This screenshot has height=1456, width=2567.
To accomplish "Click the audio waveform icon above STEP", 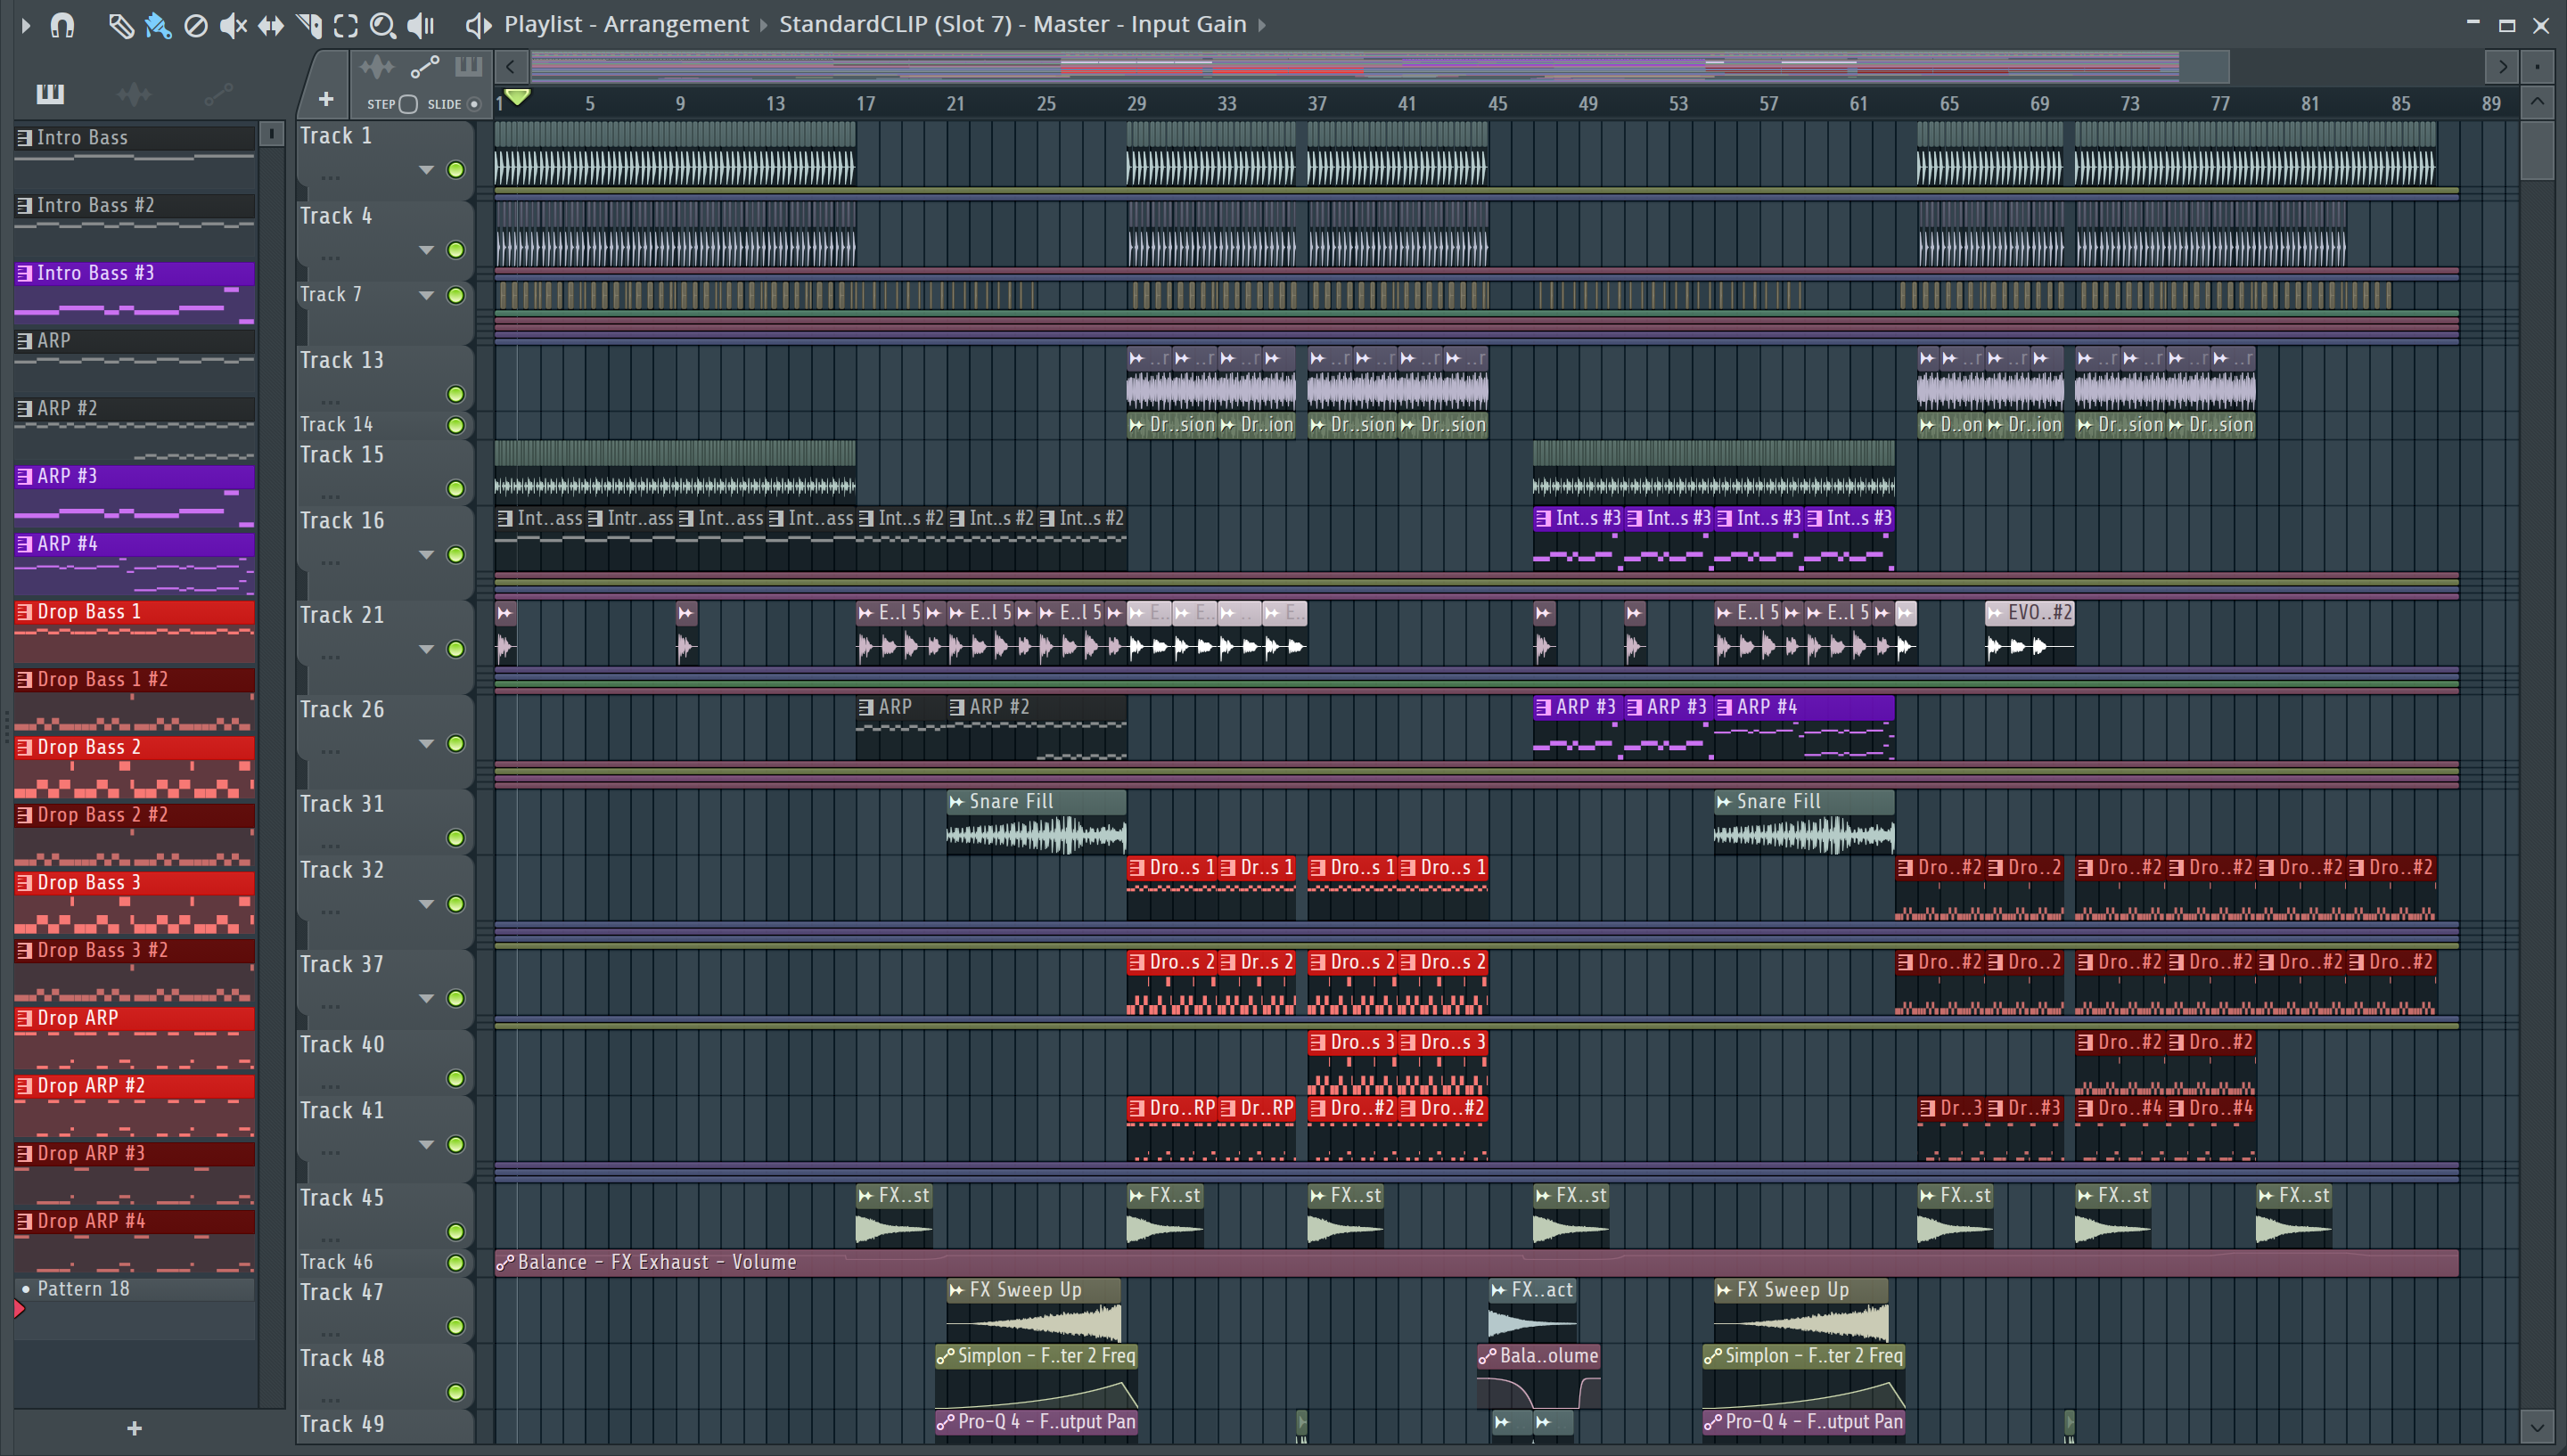I will pos(377,67).
